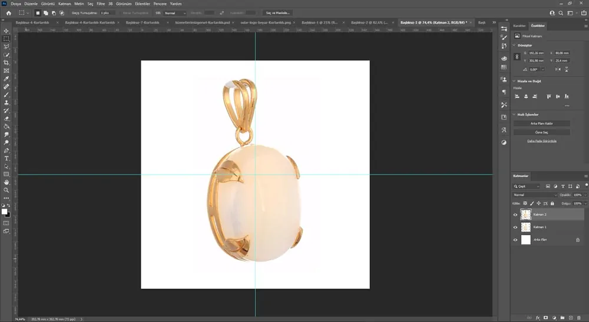The image size is (589, 322).
Task: Select the Eraser tool
Action: click(6, 119)
